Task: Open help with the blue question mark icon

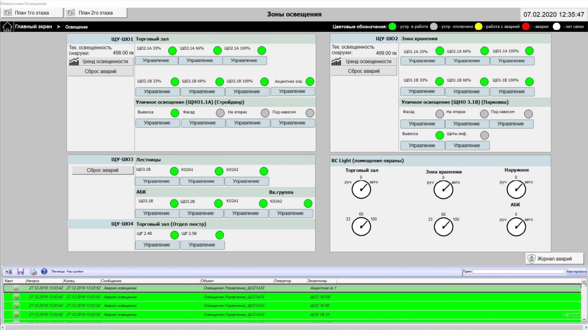Action: [44, 272]
